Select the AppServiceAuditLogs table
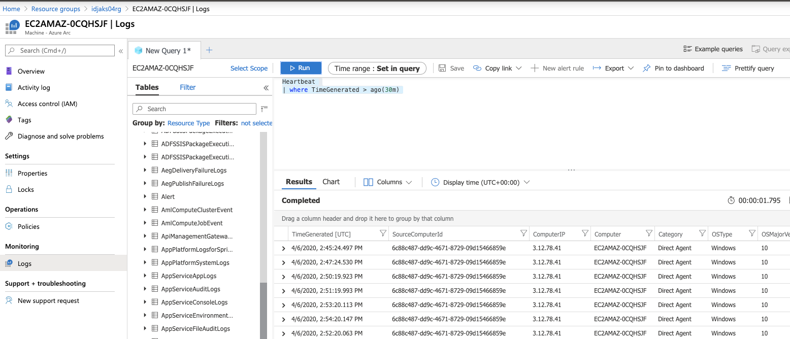The image size is (790, 339). [x=191, y=289]
